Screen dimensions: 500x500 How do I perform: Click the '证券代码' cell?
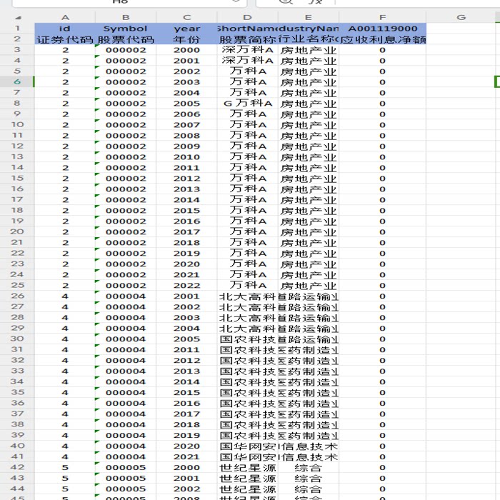[65, 39]
